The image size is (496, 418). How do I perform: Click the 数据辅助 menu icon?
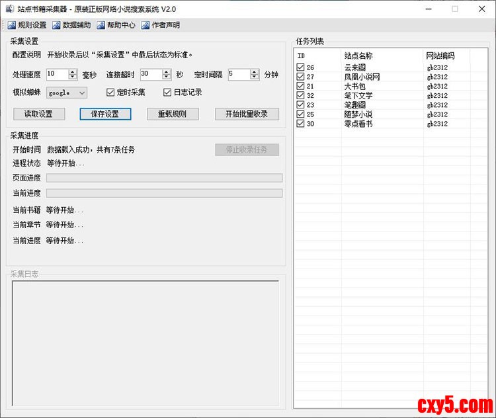(x=56, y=25)
